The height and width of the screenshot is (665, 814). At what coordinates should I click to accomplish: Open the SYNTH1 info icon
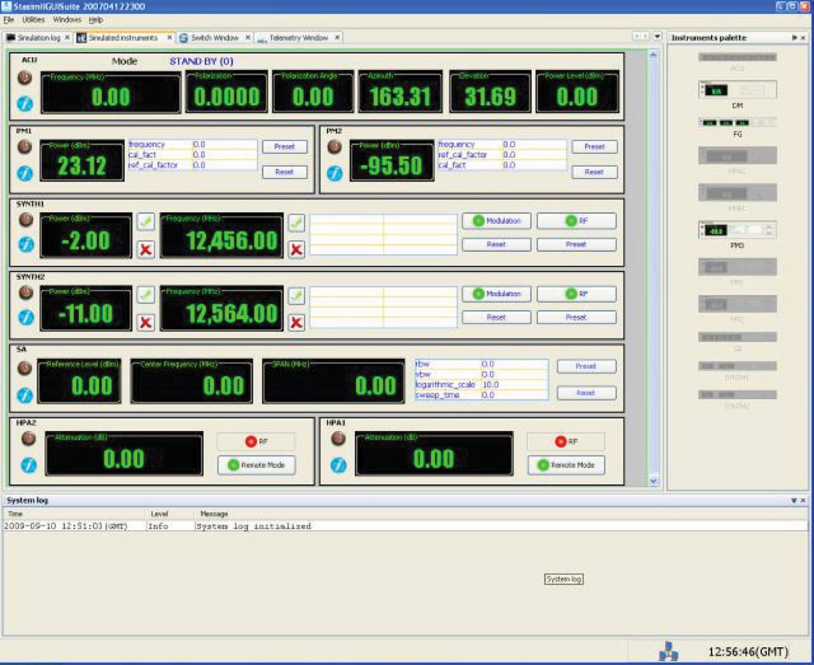(26, 244)
